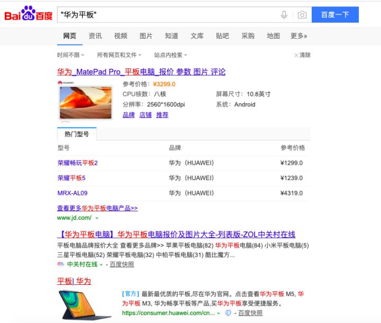Image resolution: width=381 pixels, height=323 pixels.
Task: Click the Baidu logo
Action: pyautogui.click(x=29, y=14)
